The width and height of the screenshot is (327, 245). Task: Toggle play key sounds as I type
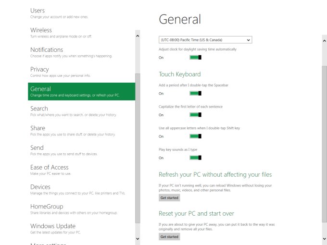pyautogui.click(x=195, y=158)
